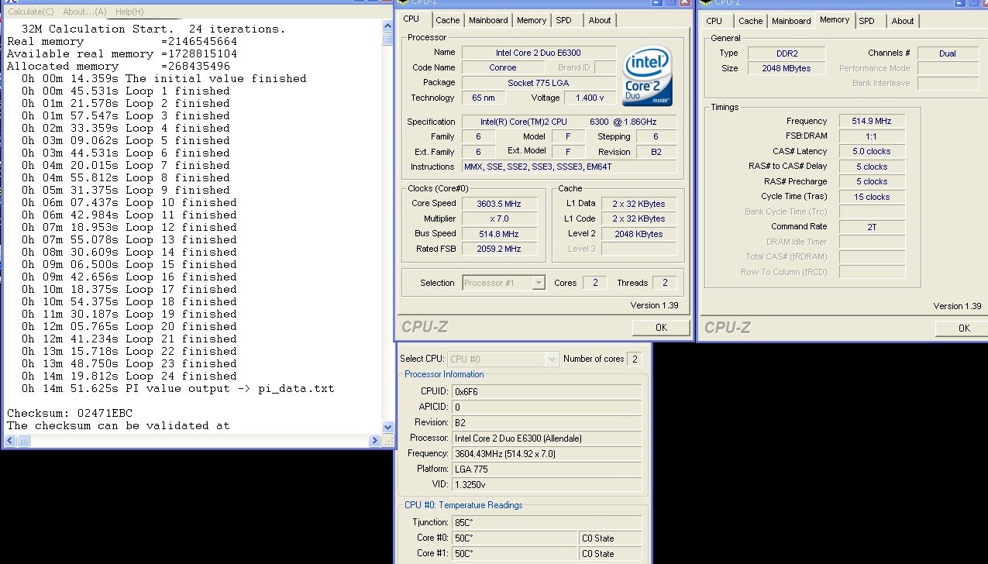Open SPD tab in right CPU-Z window
988x564 pixels.
tap(867, 21)
